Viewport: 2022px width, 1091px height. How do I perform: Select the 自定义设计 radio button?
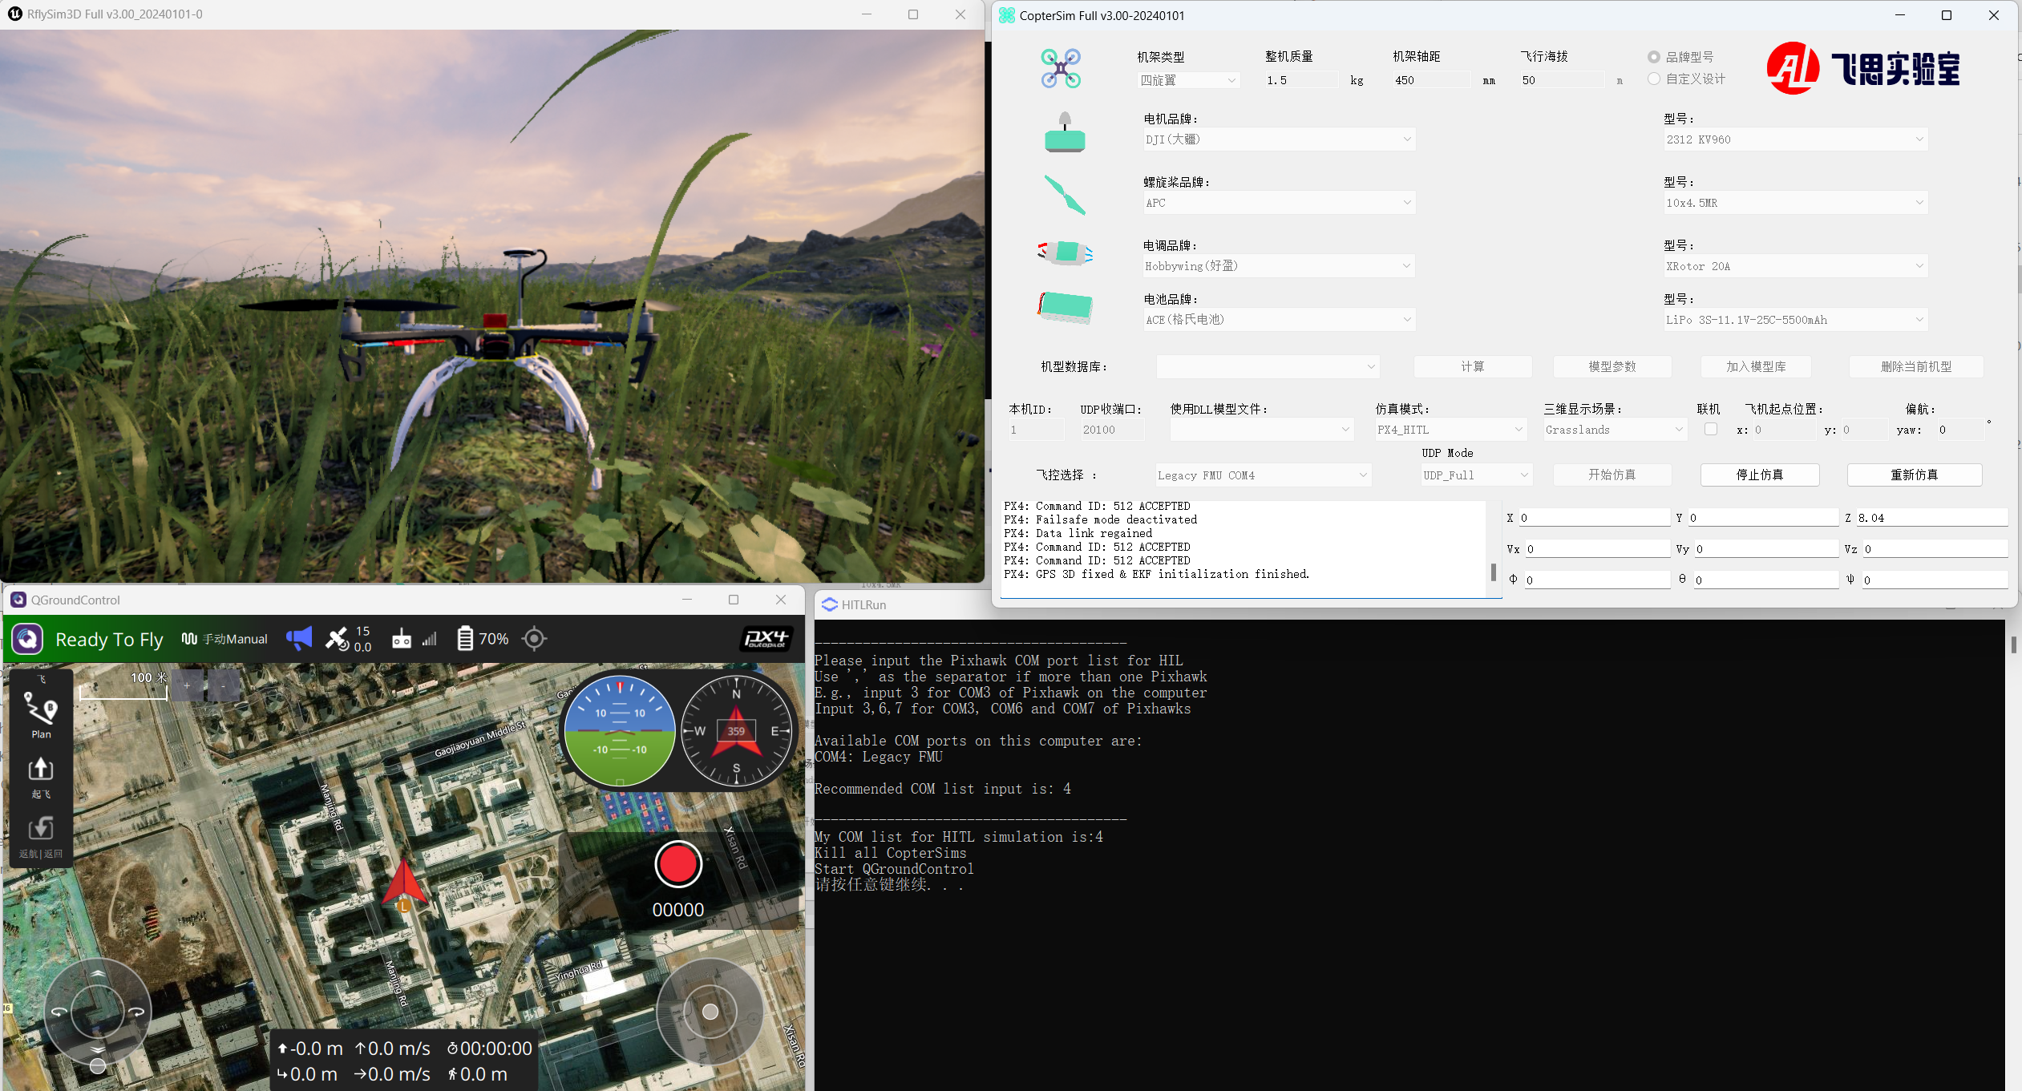pyautogui.click(x=1654, y=79)
